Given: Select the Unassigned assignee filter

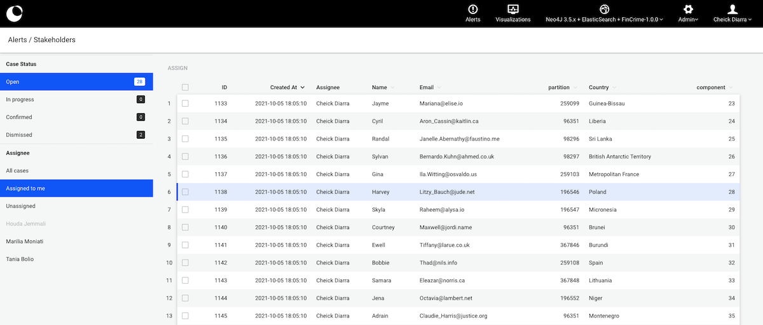Looking at the screenshot, I should tap(20, 206).
